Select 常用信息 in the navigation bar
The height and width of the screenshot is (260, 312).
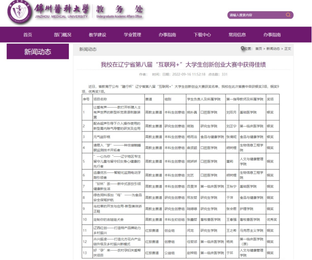[x=237, y=35]
